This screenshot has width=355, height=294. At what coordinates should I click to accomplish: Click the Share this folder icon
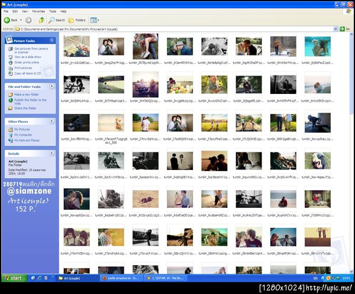(11, 108)
